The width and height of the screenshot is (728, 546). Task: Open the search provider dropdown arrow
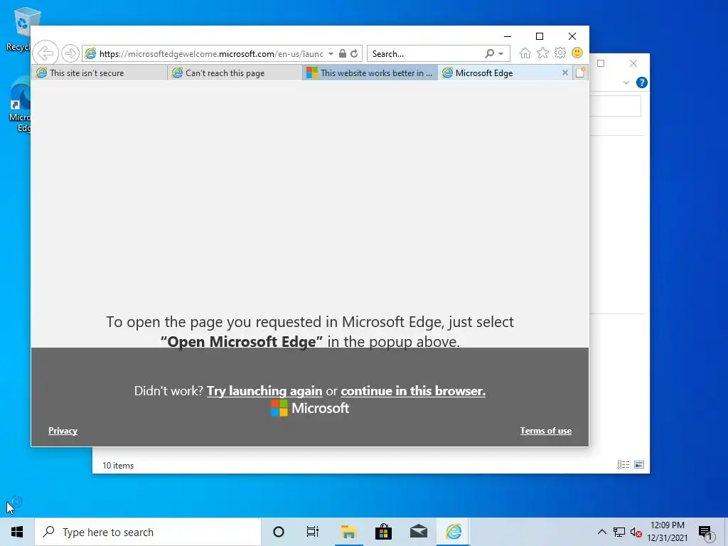click(501, 54)
